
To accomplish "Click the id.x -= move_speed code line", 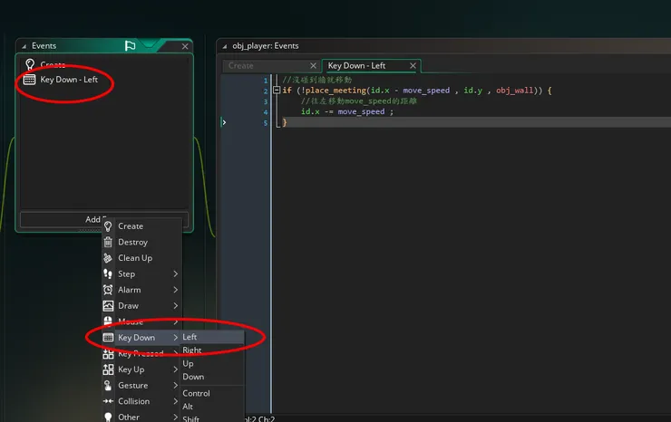I will pyautogui.click(x=347, y=111).
